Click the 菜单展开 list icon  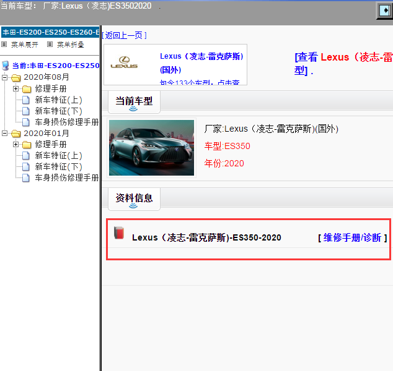point(4,45)
